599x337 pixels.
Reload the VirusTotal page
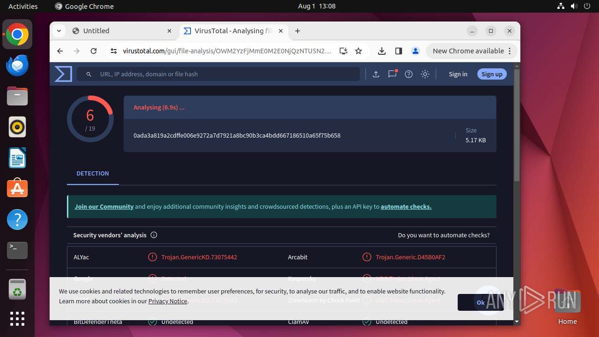pyautogui.click(x=94, y=51)
